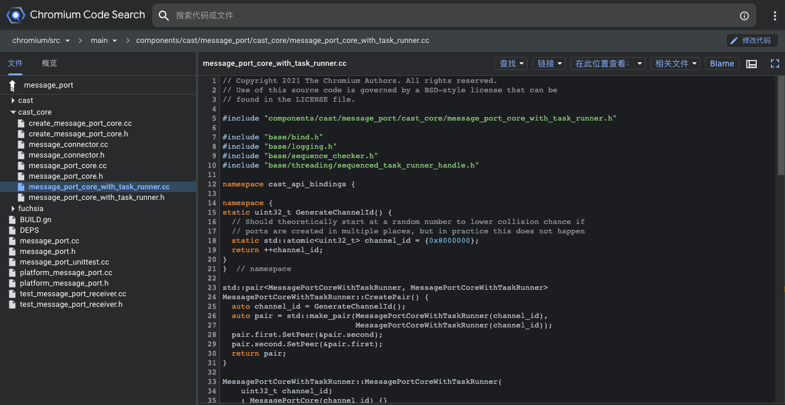The width and height of the screenshot is (785, 405).
Task: Expand the fuchsia folder
Action: pos(13,209)
